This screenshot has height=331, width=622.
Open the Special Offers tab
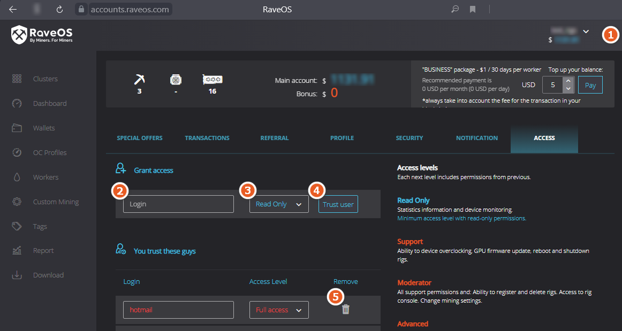pos(140,138)
